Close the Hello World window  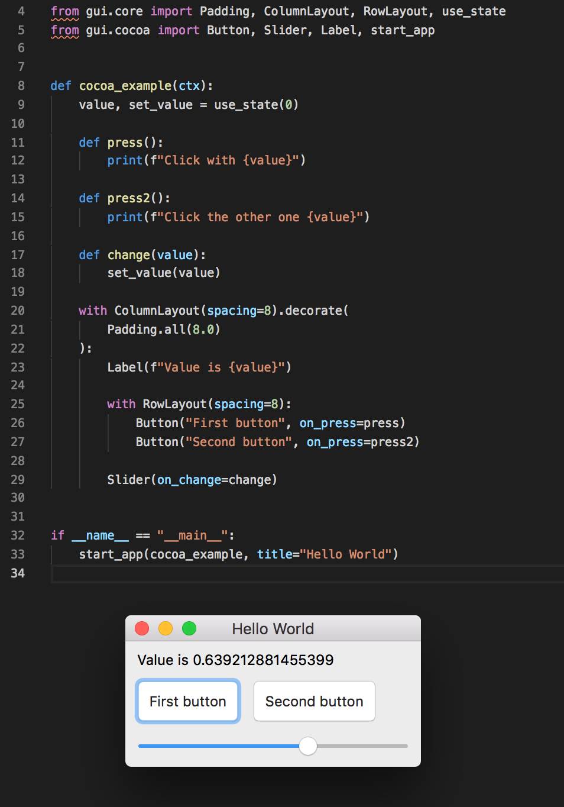[142, 628]
